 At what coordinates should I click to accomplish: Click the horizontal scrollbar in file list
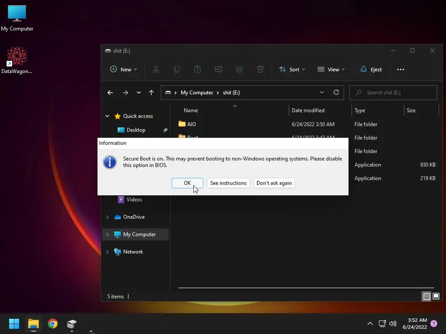click(306, 288)
